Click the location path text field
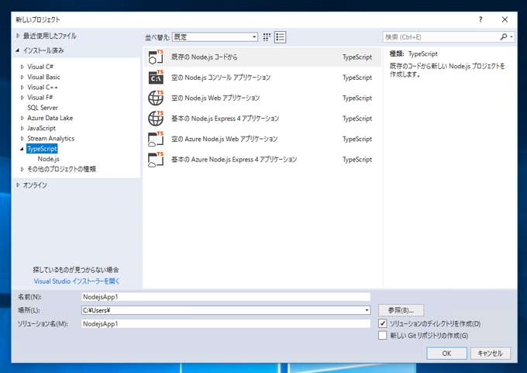 click(222, 310)
